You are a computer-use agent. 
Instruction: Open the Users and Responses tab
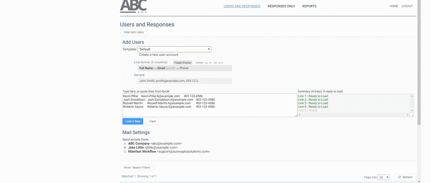(x=242, y=6)
